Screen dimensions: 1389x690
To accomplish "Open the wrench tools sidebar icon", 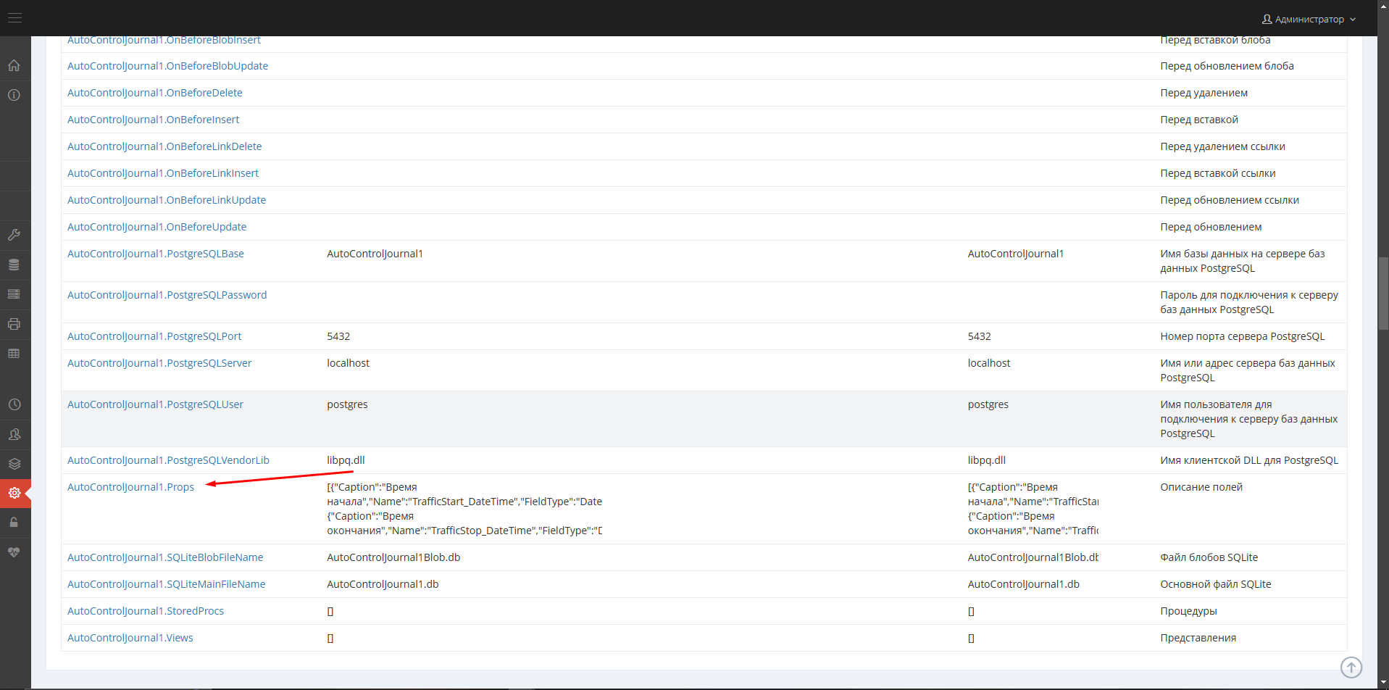I will point(14,235).
